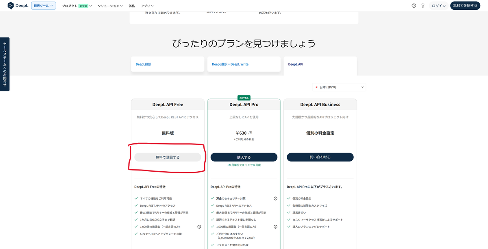This screenshot has width=488, height=249.
Task: Switch to DeepL翻訳 + DeepL Write tab
Action: pyautogui.click(x=244, y=64)
